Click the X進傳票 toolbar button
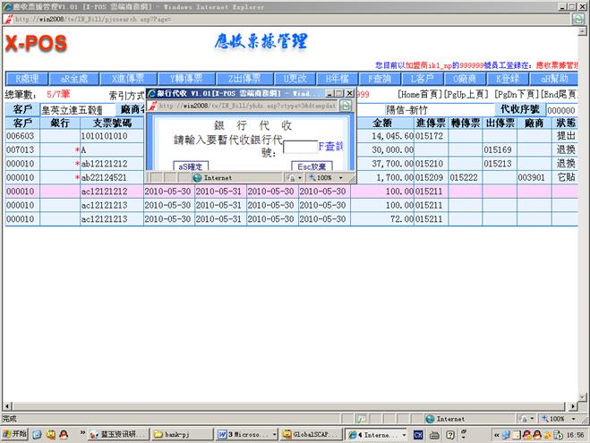The image size is (590, 443). (x=122, y=78)
